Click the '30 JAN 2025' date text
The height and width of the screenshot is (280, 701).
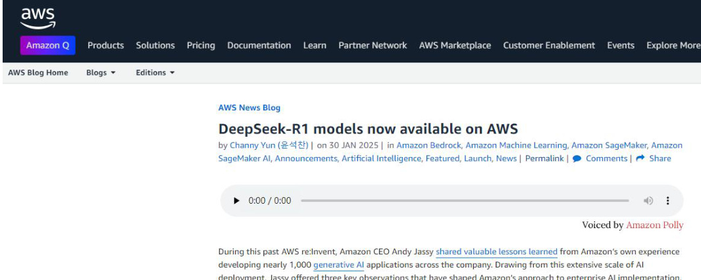coord(353,145)
